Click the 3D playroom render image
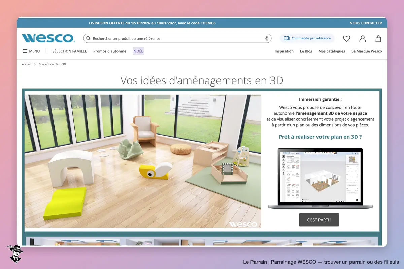Screen dimensions: 404x269 [143, 161]
